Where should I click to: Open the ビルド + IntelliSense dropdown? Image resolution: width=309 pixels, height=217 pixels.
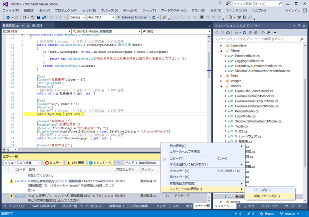pyautogui.click(x=143, y=163)
